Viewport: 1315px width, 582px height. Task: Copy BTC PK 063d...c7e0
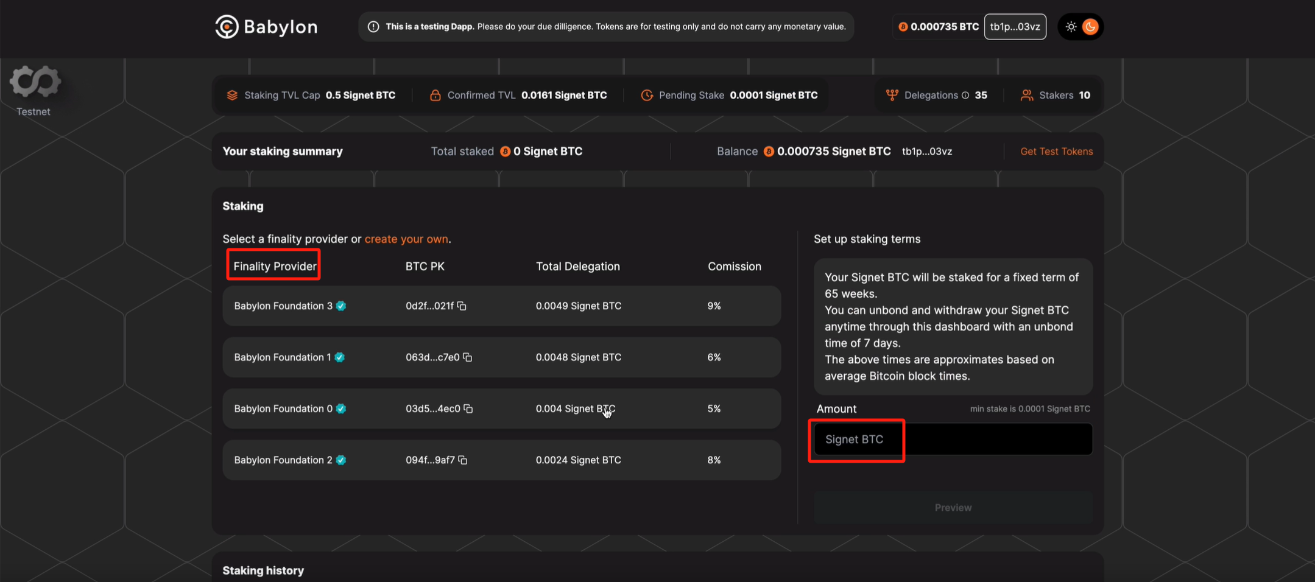[468, 357]
